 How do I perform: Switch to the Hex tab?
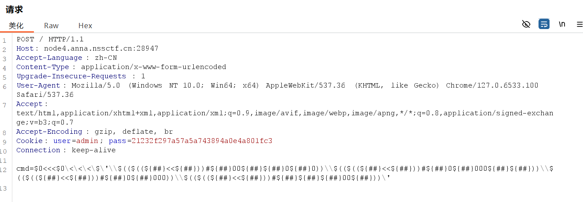point(85,26)
